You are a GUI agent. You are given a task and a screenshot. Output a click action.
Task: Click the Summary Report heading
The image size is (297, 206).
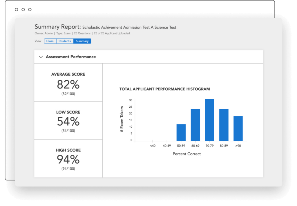click(57, 27)
